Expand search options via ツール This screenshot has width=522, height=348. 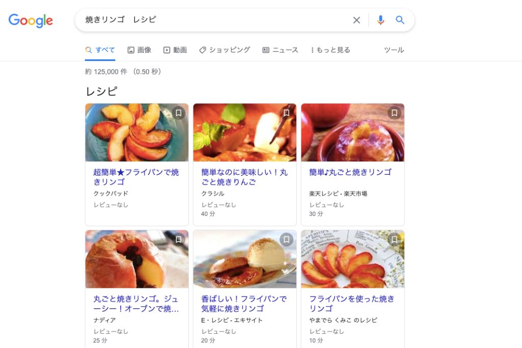pos(394,50)
